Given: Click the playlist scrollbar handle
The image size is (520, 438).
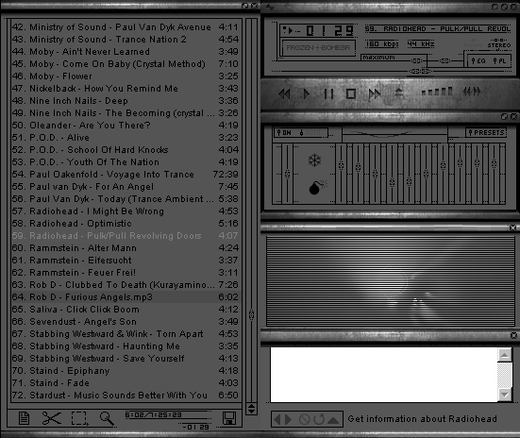Looking at the screenshot, I should point(251,314).
